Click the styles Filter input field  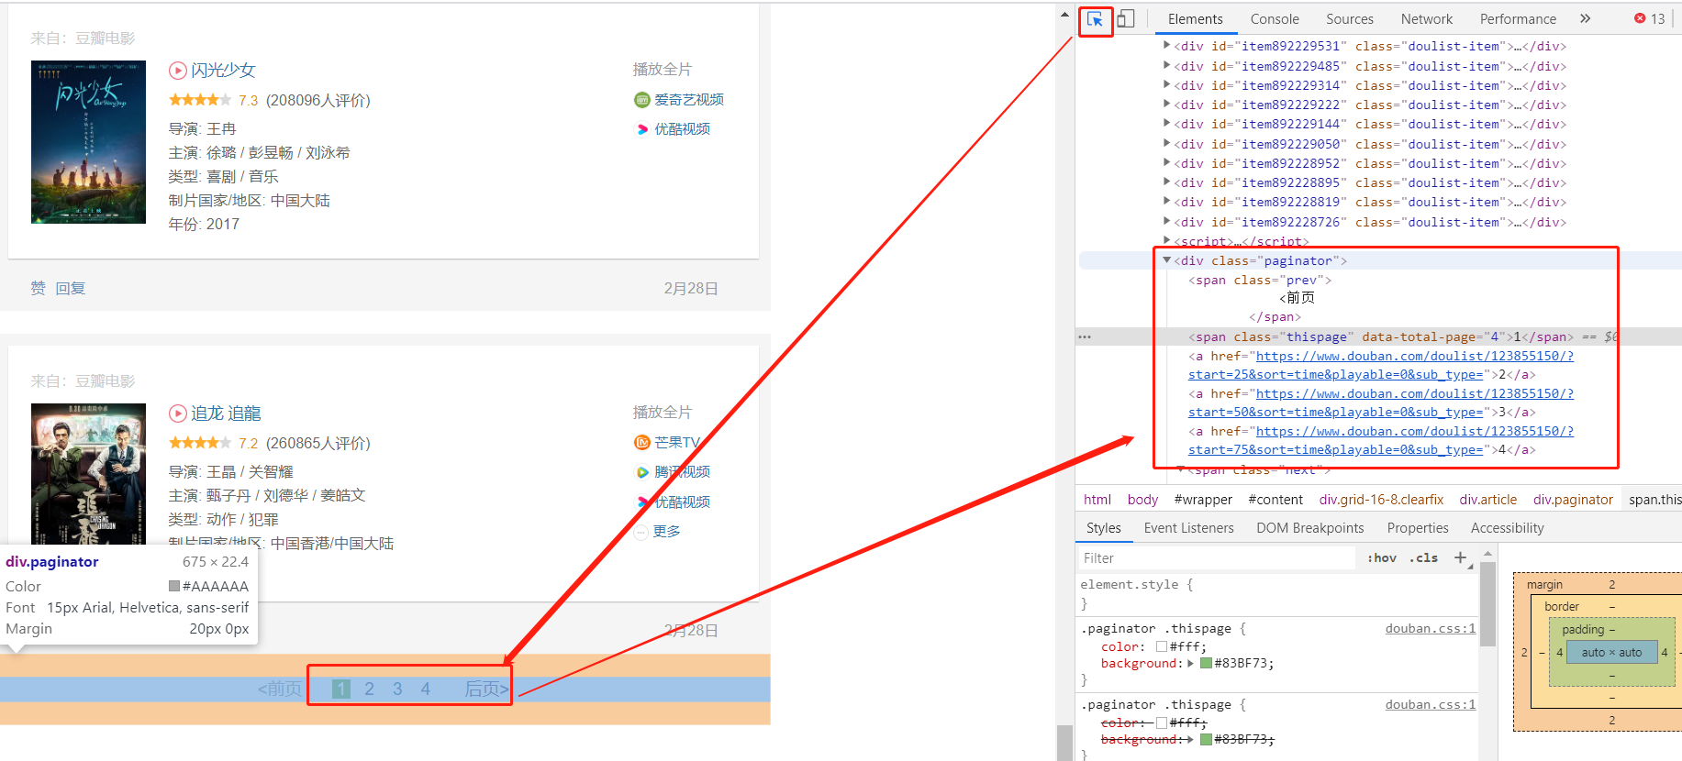click(1216, 557)
